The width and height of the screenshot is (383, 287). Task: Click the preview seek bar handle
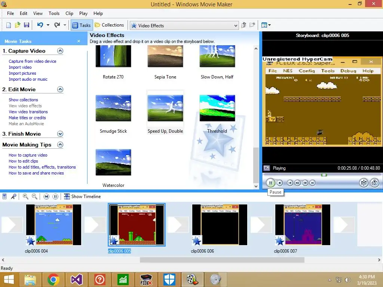click(x=324, y=175)
